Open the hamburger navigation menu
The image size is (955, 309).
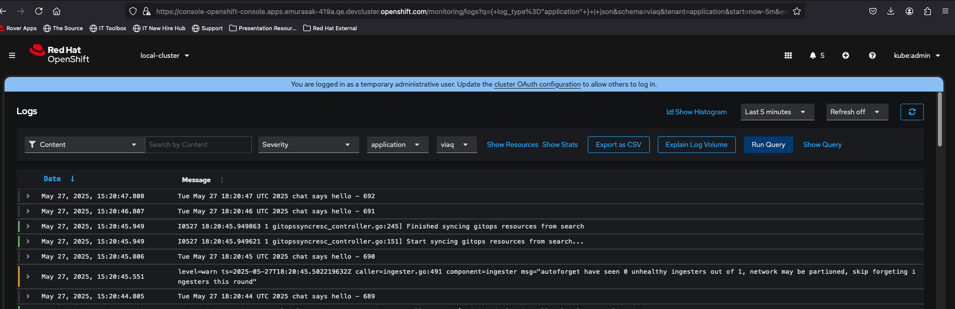(x=12, y=55)
